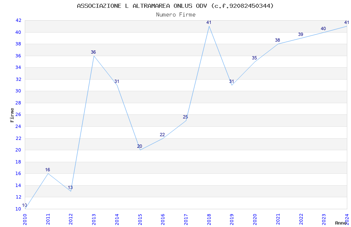Viewport: 351px width, 227px height.
Task: Click the data value 31 for 2014
Action: click(x=116, y=81)
